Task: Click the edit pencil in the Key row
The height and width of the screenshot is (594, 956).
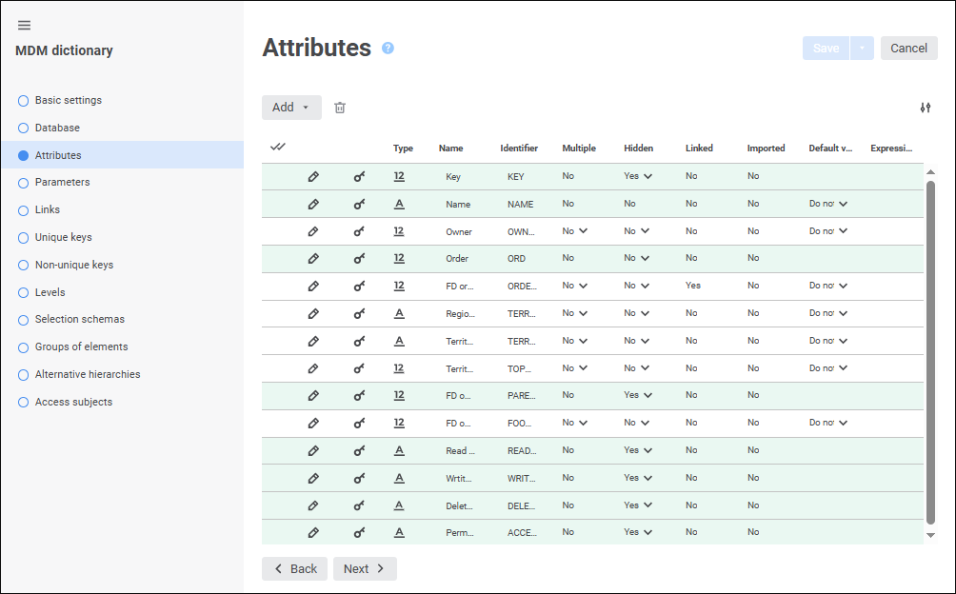Action: 313,176
